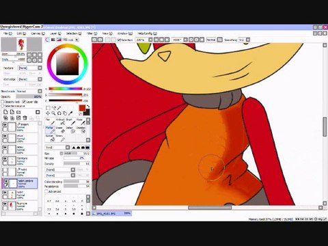328x246 pixels.
Task: Show the RGB slider panel icon
Action: click(x=53, y=40)
